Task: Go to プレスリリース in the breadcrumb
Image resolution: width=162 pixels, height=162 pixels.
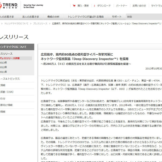Action: pos(40,24)
